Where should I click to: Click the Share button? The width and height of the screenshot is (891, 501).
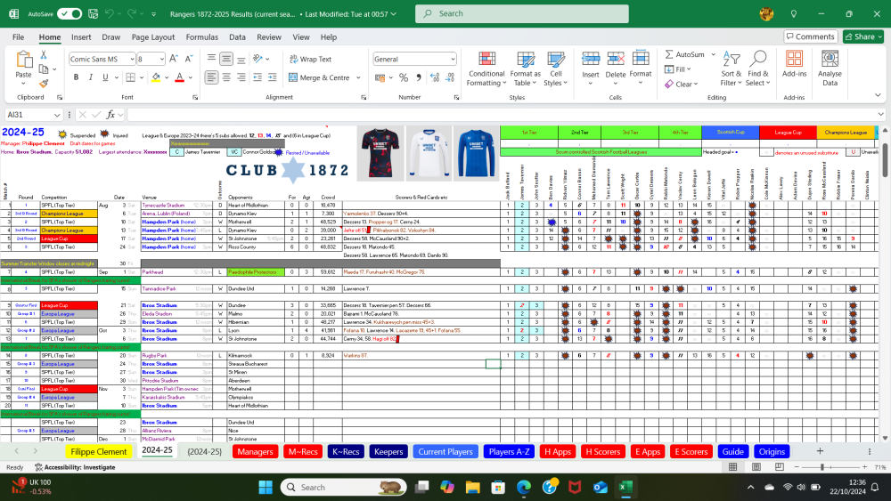863,36
